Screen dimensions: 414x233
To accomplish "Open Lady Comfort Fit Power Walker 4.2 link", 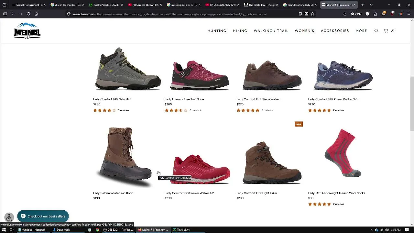I will (x=189, y=193).
